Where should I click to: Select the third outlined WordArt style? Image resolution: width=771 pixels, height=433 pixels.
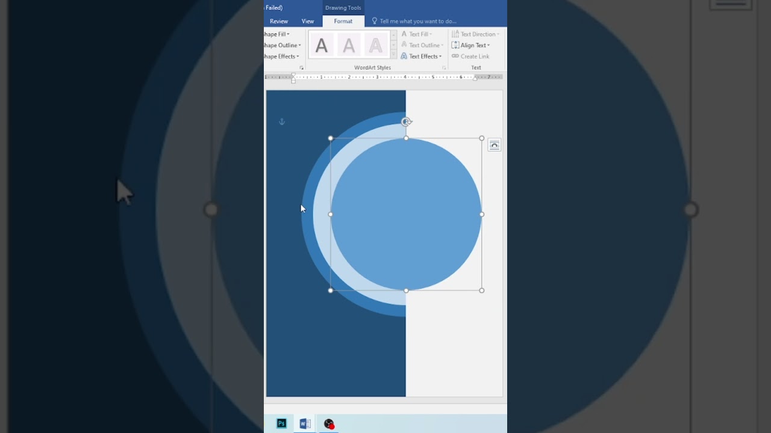point(375,46)
